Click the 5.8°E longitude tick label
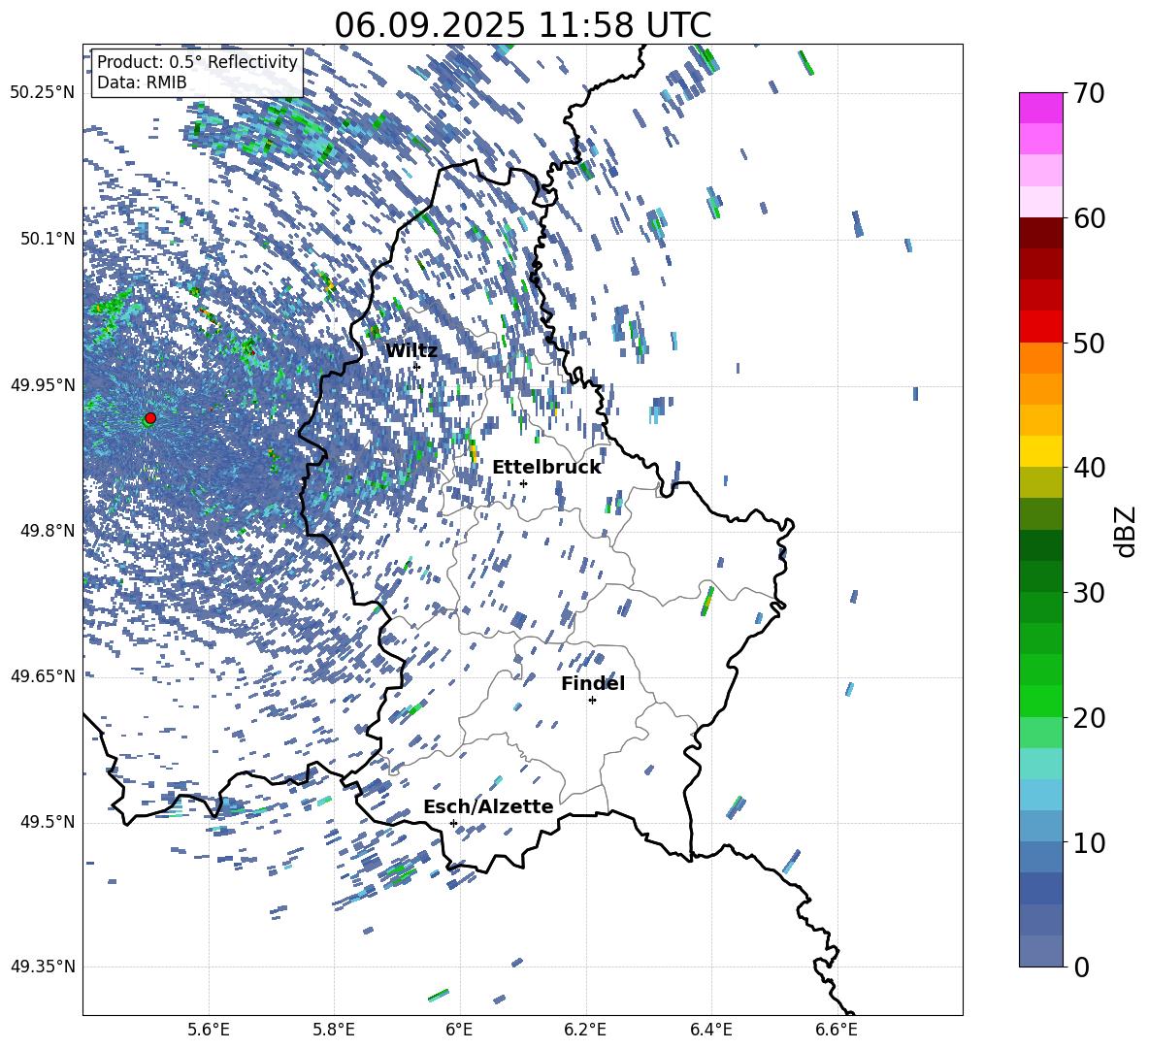This screenshot has width=1149, height=1049. (334, 1030)
